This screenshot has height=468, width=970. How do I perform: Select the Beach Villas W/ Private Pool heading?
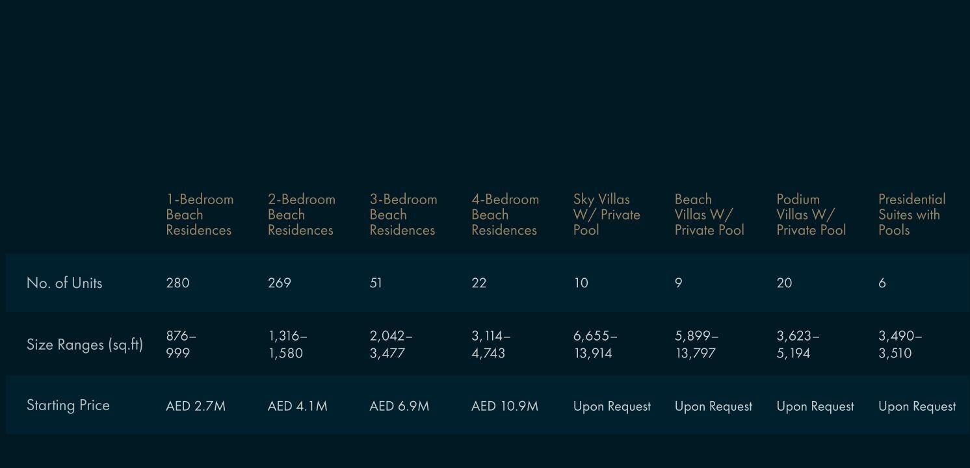pyautogui.click(x=709, y=214)
